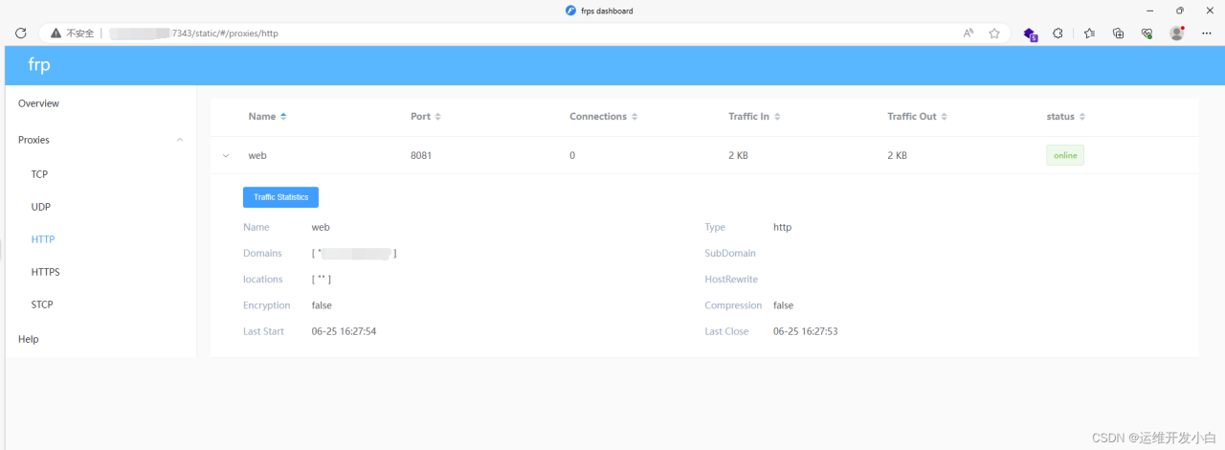1225x450 pixels.
Task: Collapse the web proxy row details
Action: point(226,155)
